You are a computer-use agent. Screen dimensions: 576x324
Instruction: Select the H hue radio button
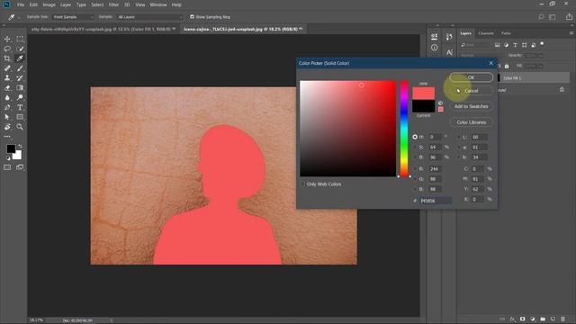(x=415, y=137)
